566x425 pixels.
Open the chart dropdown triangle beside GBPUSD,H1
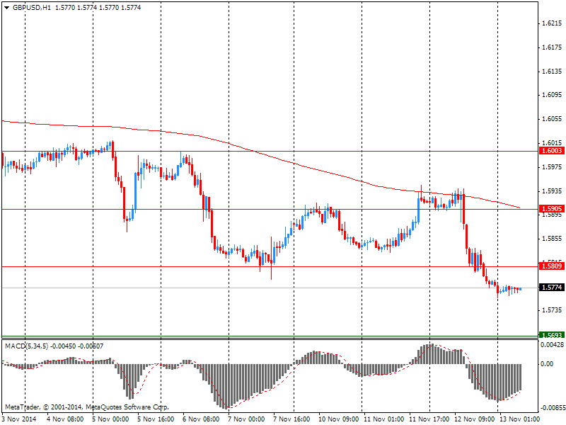[x=6, y=8]
